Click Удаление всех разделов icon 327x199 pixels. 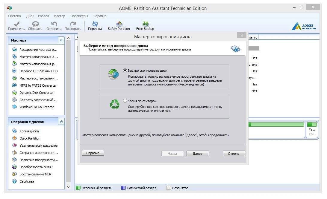tap(14, 145)
